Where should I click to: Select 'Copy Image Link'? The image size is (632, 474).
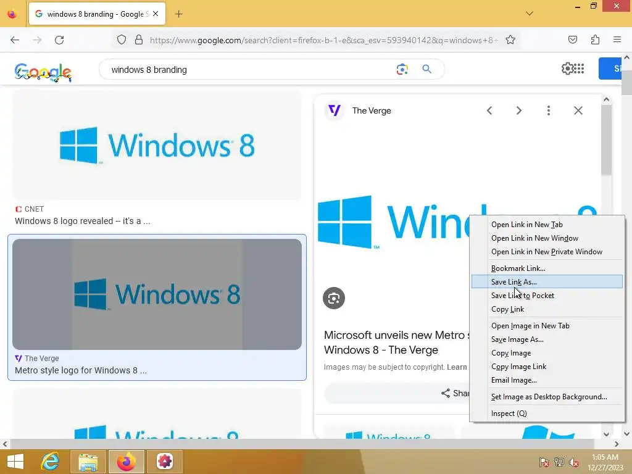tap(547, 367)
